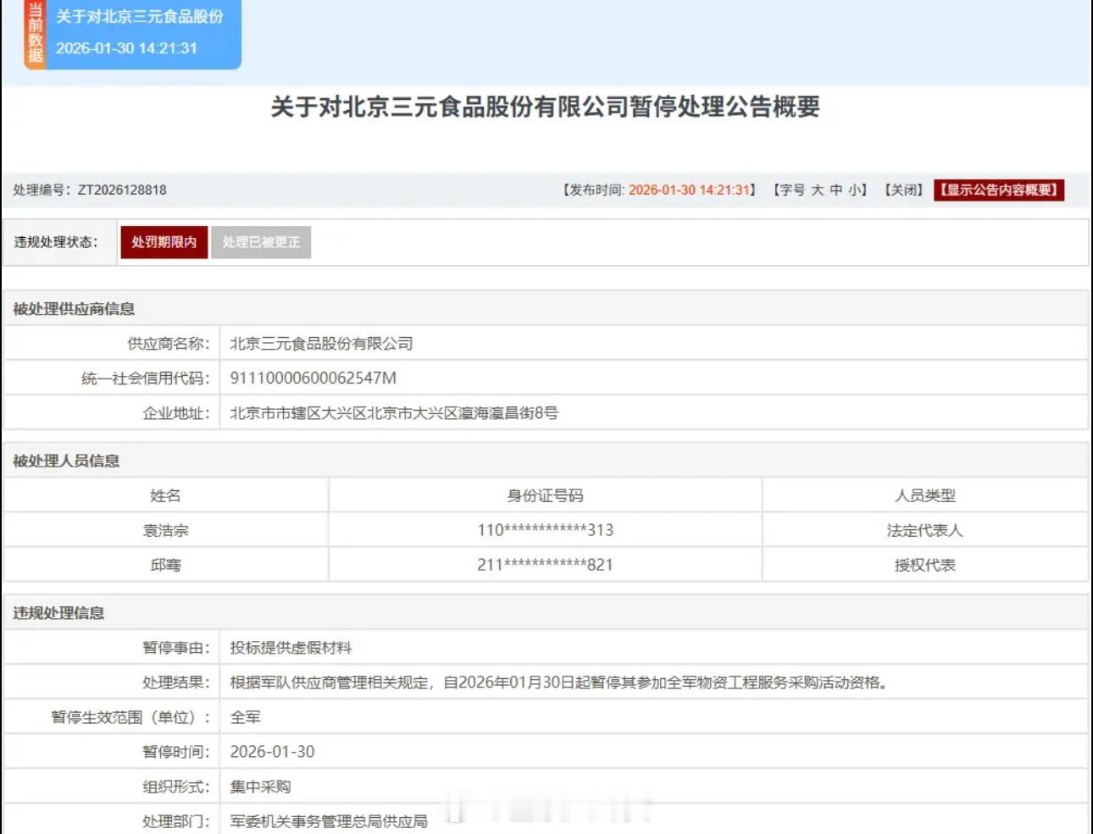Select 大 to enlarge the font size
This screenshot has width=1093, height=834.
[x=819, y=191]
